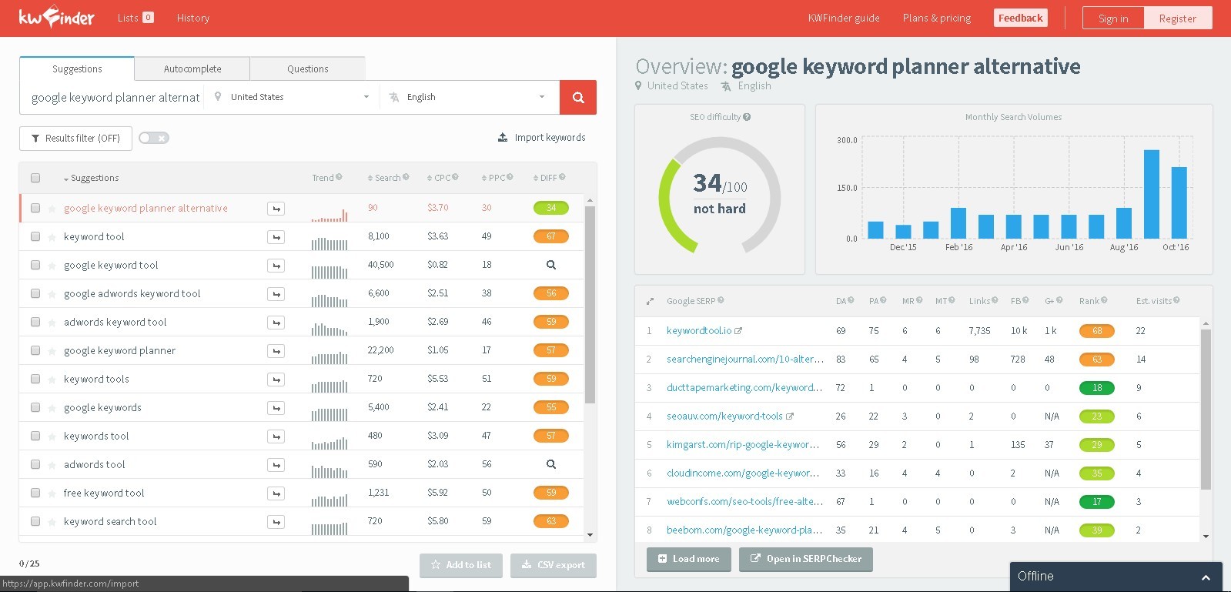Click the KWFinder logo
The height and width of the screenshot is (592, 1231).
coord(56,17)
